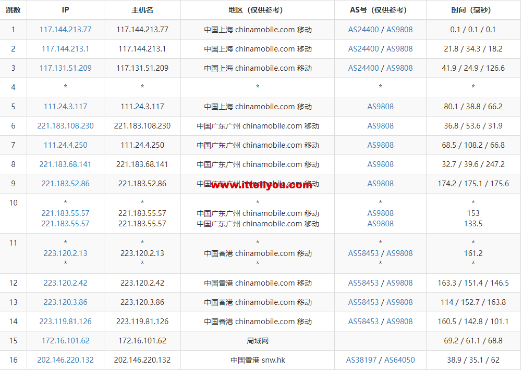Open the 117.144.213.77 IP link in hop 1

tap(65, 30)
